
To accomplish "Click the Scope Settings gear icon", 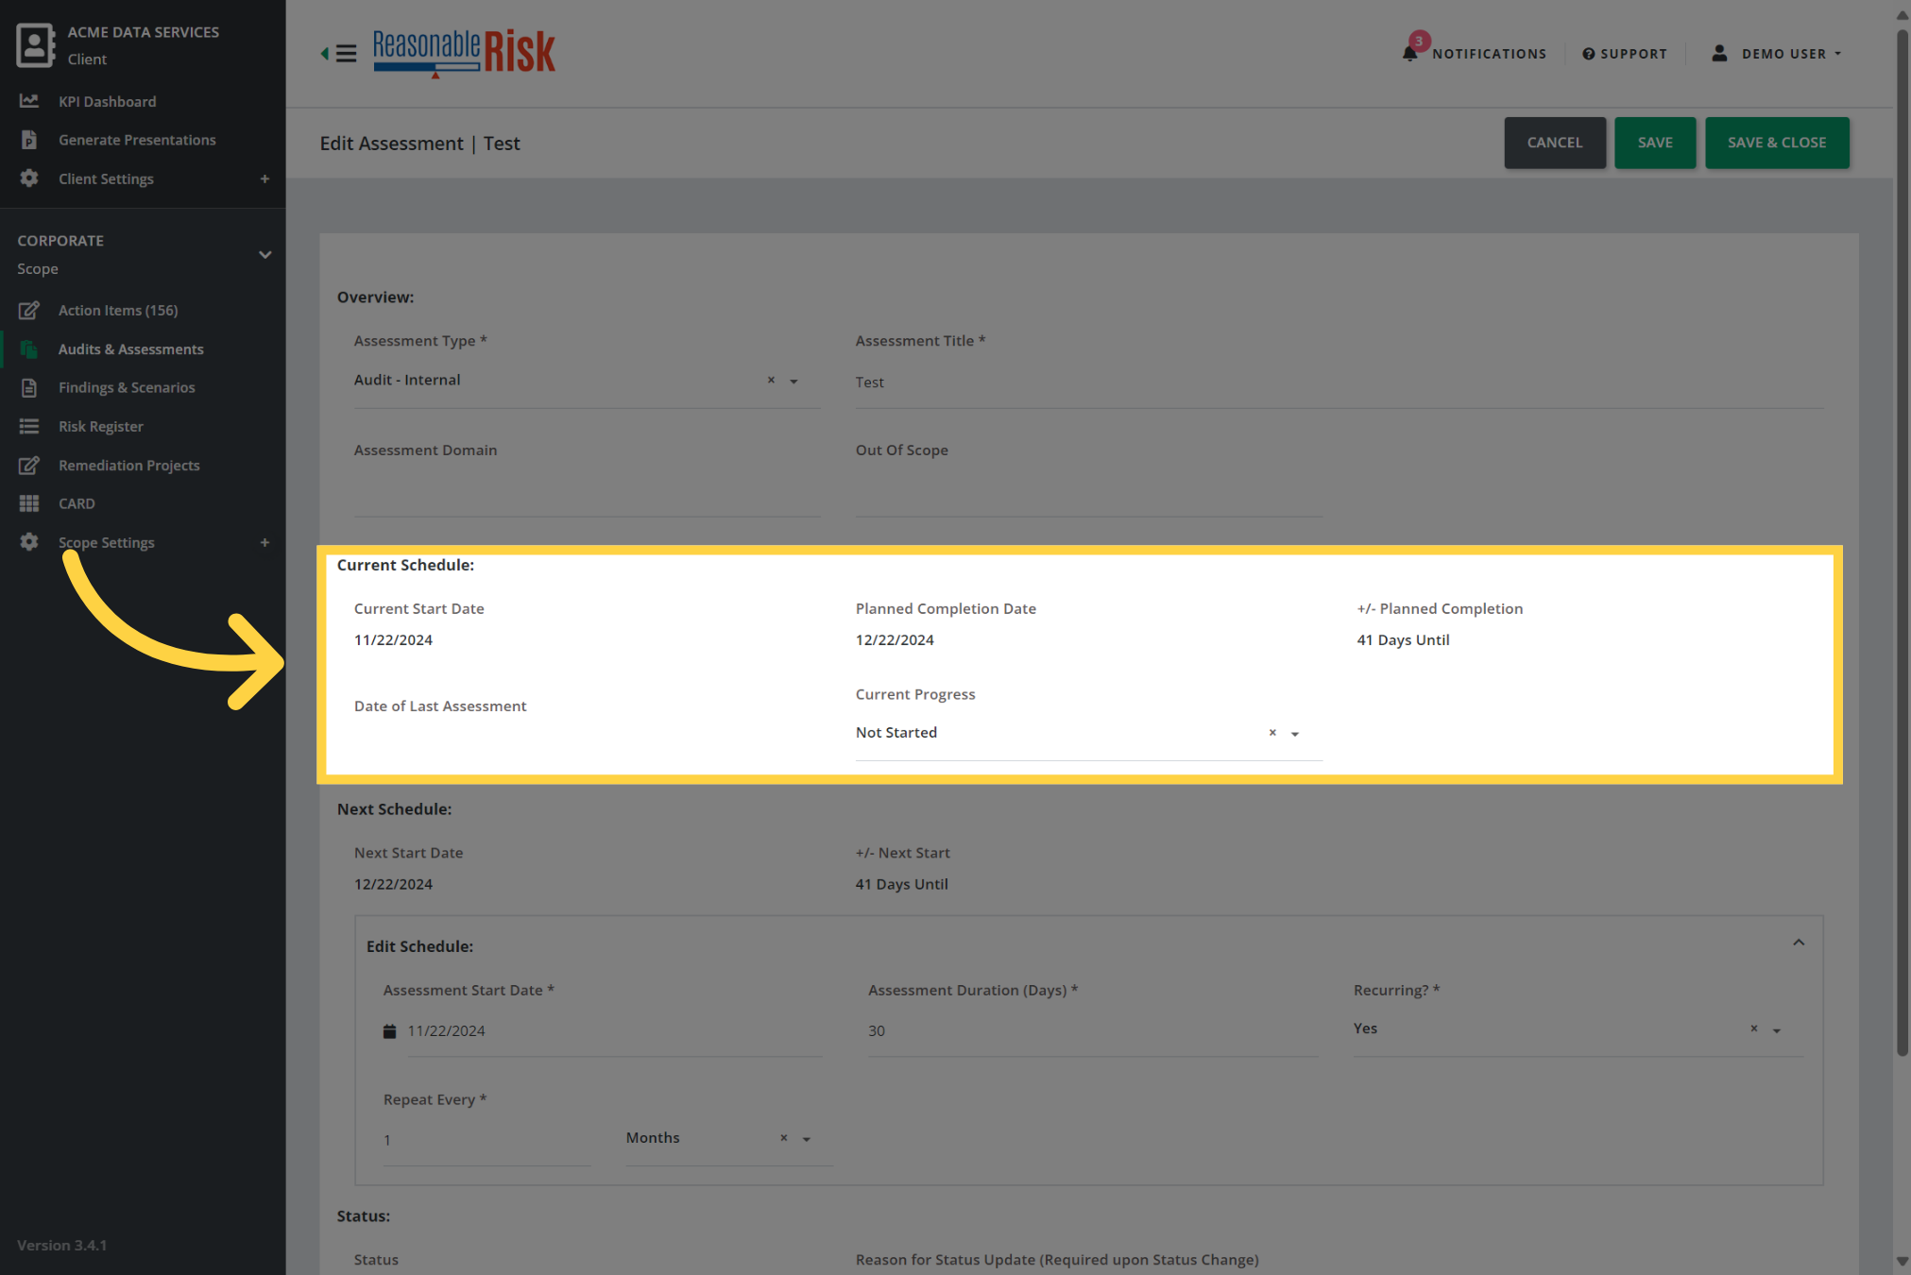I will pyautogui.click(x=29, y=542).
